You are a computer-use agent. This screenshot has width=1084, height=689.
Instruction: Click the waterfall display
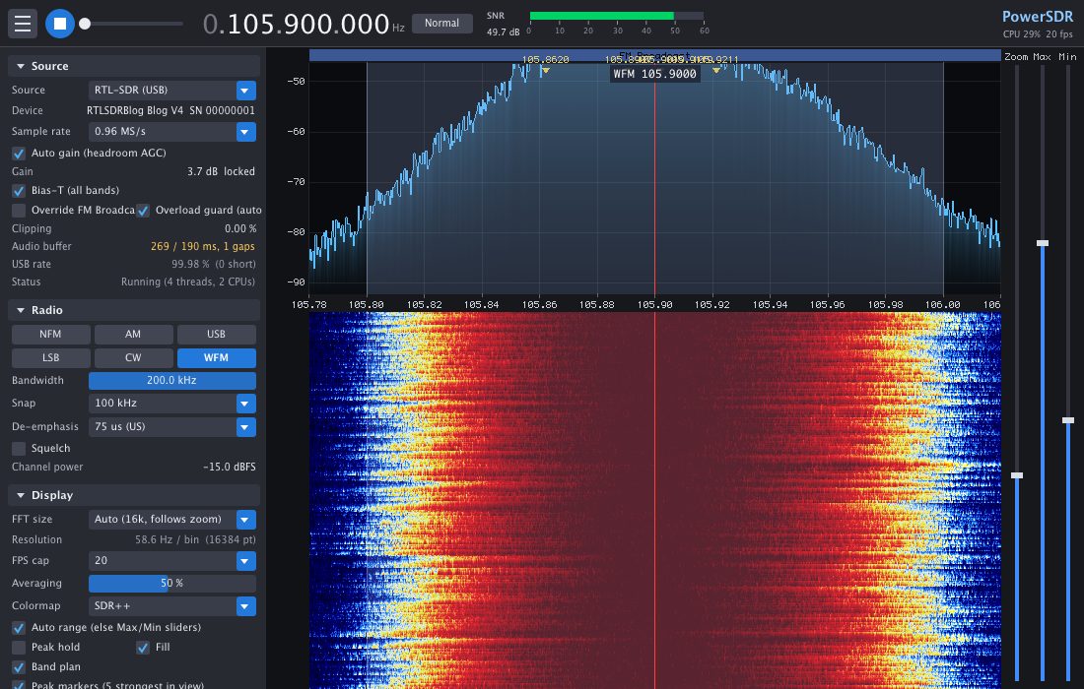(654, 501)
